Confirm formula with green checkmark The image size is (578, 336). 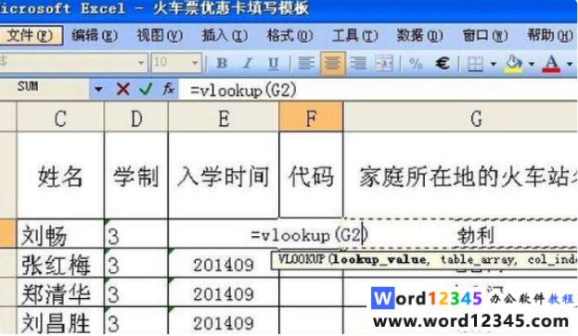pyautogui.click(x=146, y=89)
